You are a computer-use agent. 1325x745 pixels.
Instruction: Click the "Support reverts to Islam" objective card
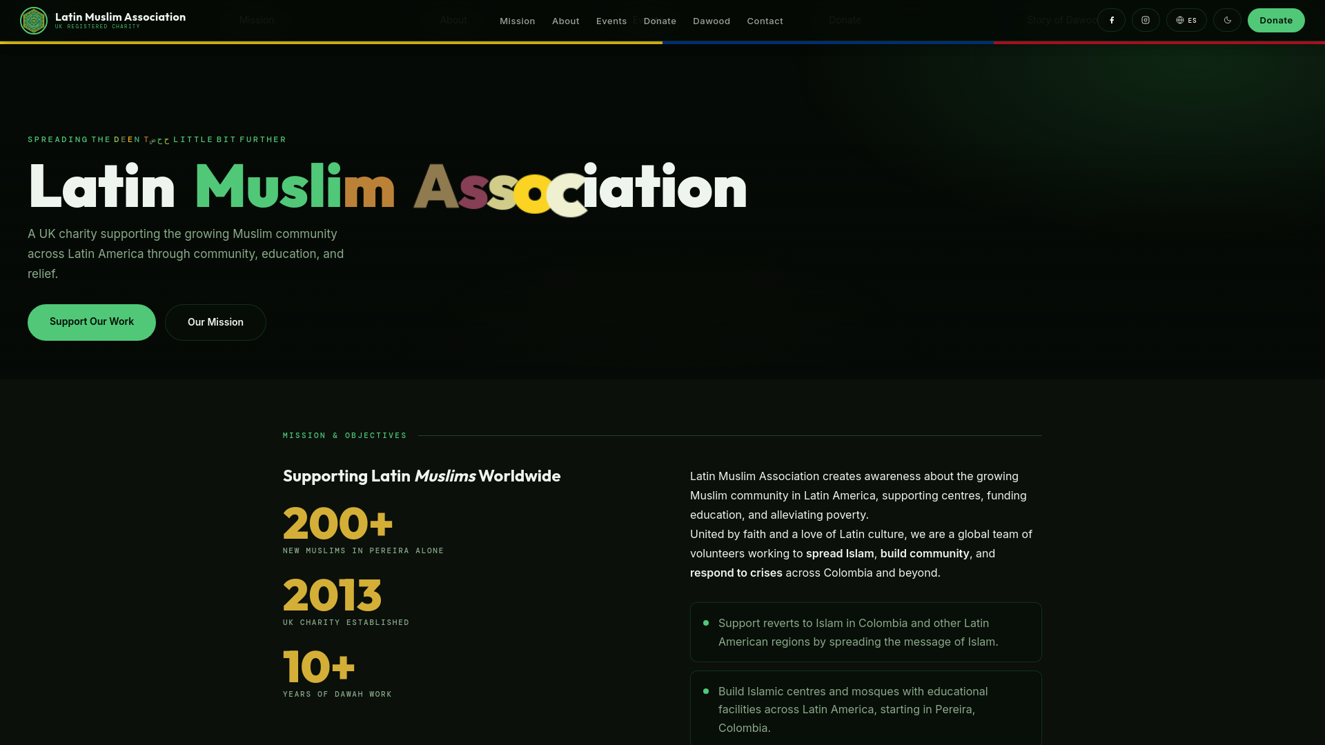pyautogui.click(x=865, y=632)
